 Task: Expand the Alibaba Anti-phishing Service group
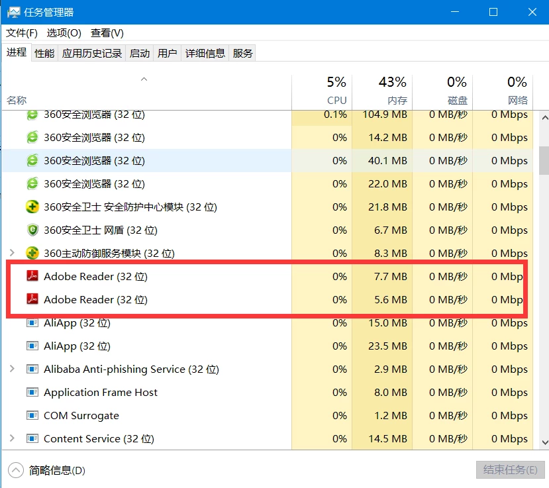[x=12, y=369]
